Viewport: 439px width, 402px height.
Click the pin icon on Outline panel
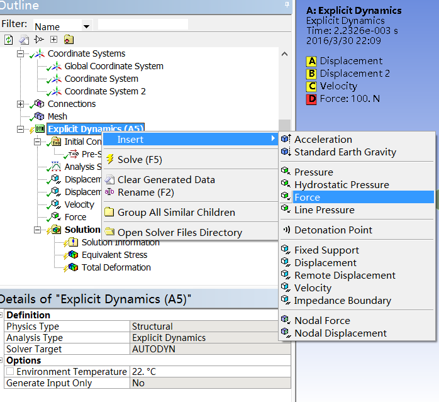point(287,5)
